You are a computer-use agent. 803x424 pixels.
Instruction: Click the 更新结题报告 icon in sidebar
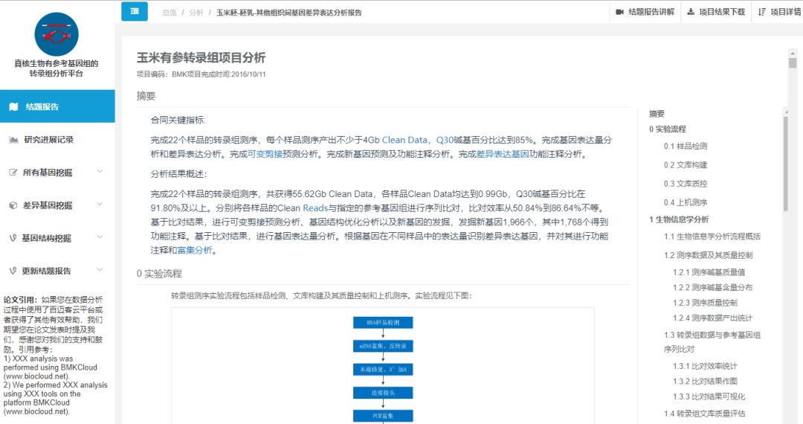tap(13, 271)
